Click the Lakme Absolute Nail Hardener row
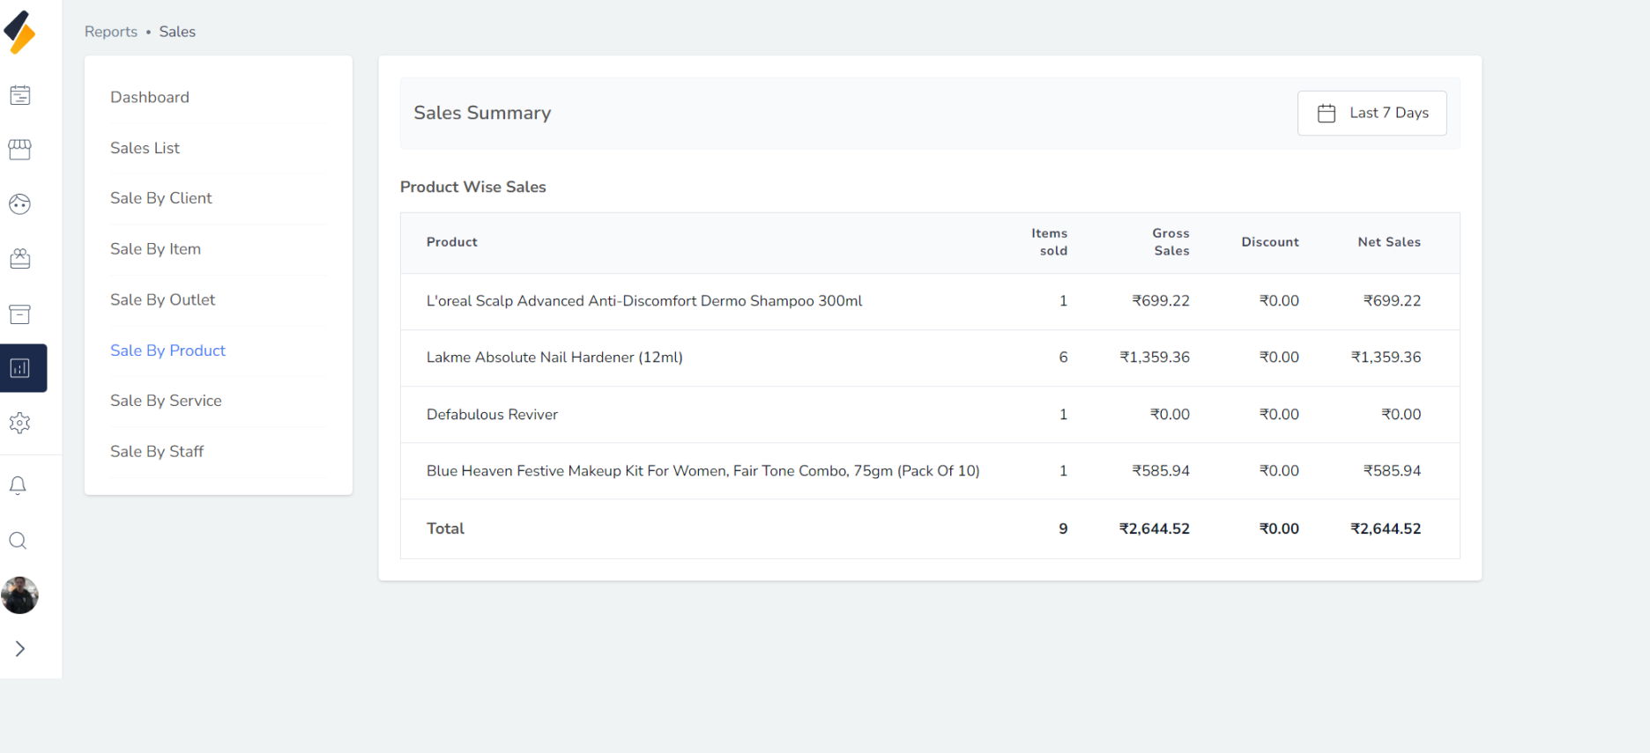The image size is (1650, 753). tap(554, 358)
